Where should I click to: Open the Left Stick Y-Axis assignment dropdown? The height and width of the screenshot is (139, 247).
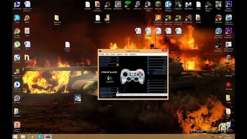click(x=118, y=91)
